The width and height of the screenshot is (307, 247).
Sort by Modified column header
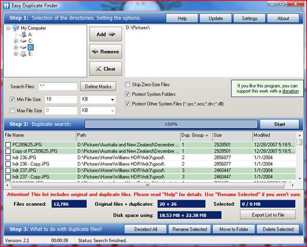pyautogui.click(x=274, y=135)
